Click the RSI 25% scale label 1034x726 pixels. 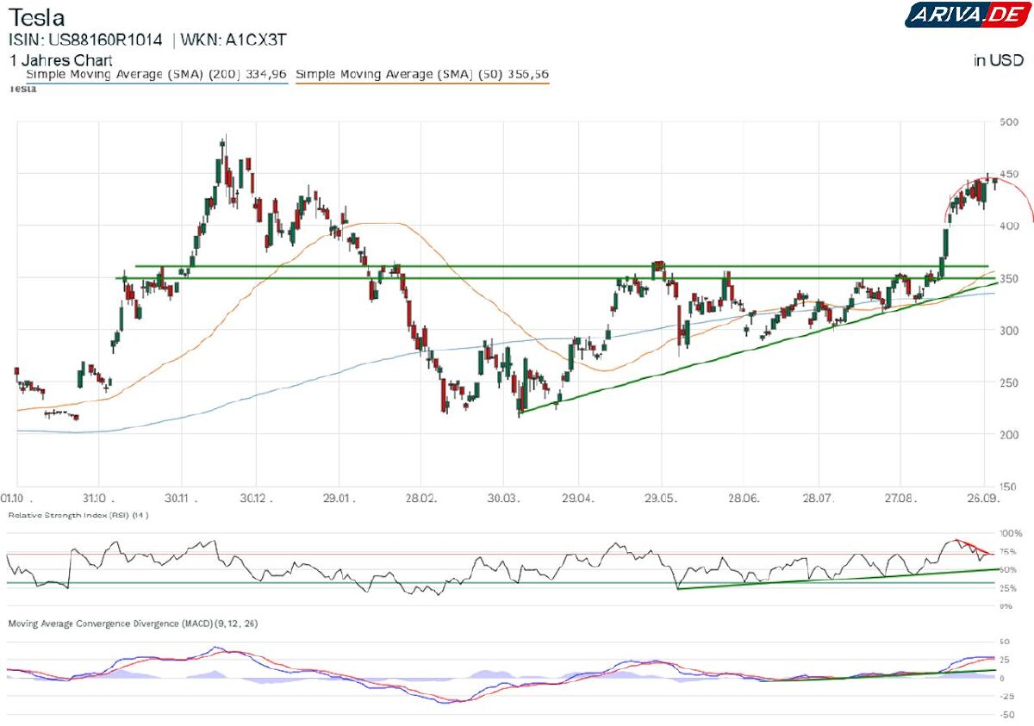coord(1007,588)
